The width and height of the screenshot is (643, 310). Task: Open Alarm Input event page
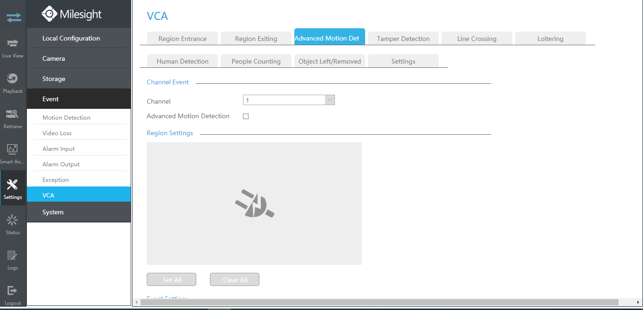click(x=79, y=148)
